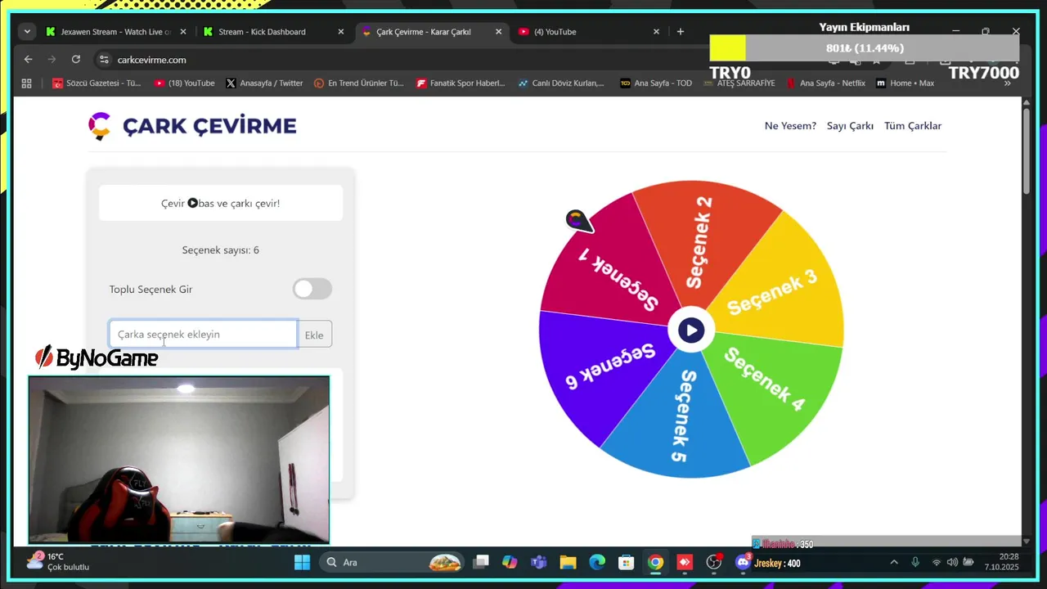Open network Wi-Fi icon in system tray
1047x589 pixels.
(x=937, y=562)
